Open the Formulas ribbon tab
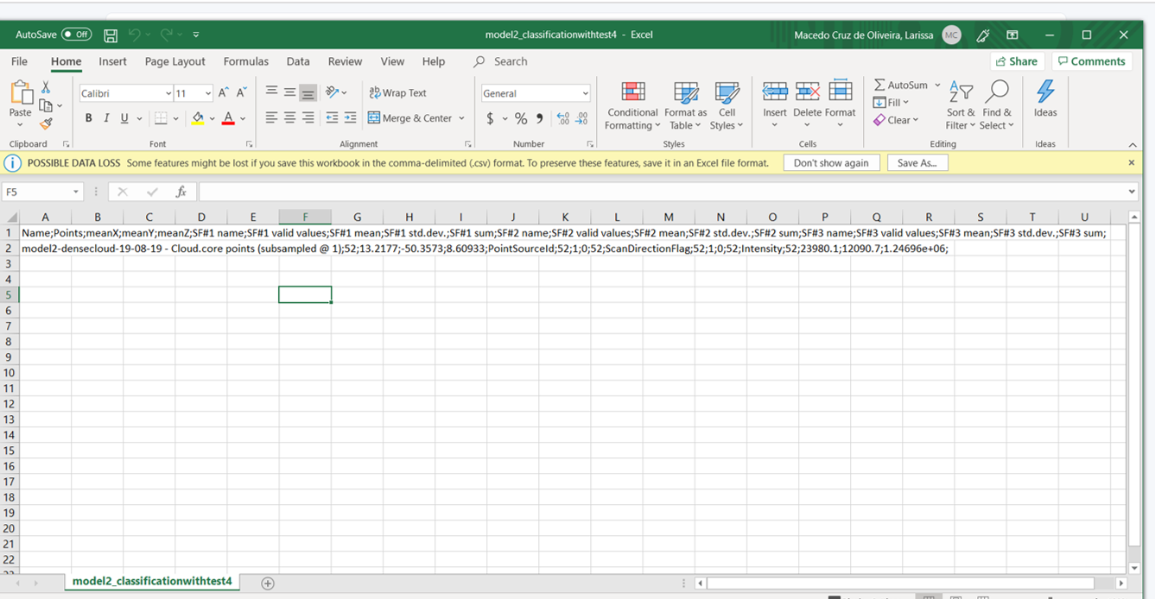The width and height of the screenshot is (1155, 599). coord(245,61)
